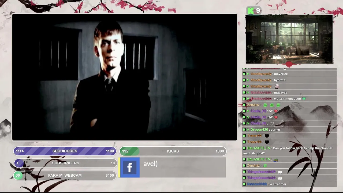Click the kicks goal value 1000
The height and width of the screenshot is (193, 343).
tap(220, 151)
